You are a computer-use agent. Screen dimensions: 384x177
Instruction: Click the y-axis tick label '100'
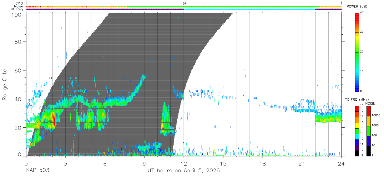coord(17,15)
